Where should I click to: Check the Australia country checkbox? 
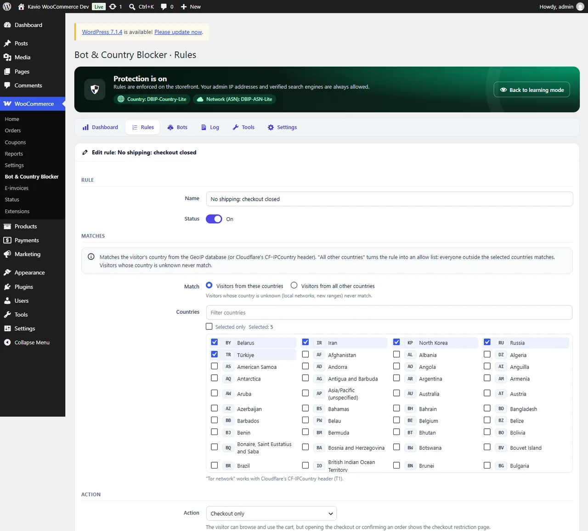pos(396,393)
